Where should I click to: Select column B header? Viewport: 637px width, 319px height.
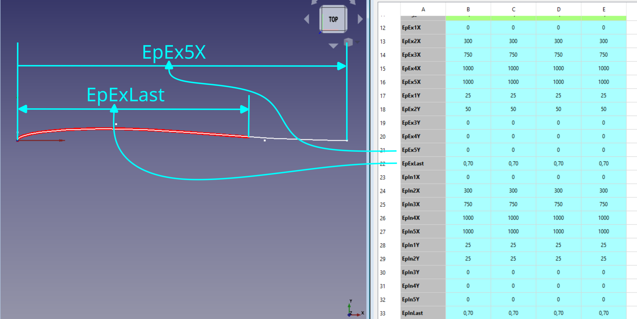tap(468, 9)
